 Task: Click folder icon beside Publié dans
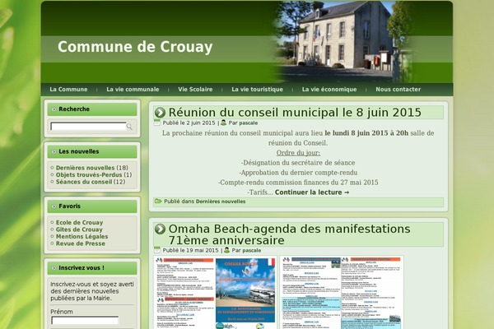click(x=158, y=202)
